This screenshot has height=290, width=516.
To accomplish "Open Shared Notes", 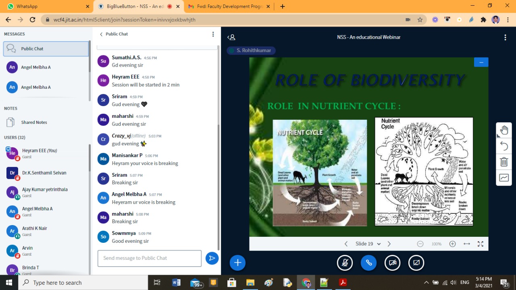I will coord(34,122).
